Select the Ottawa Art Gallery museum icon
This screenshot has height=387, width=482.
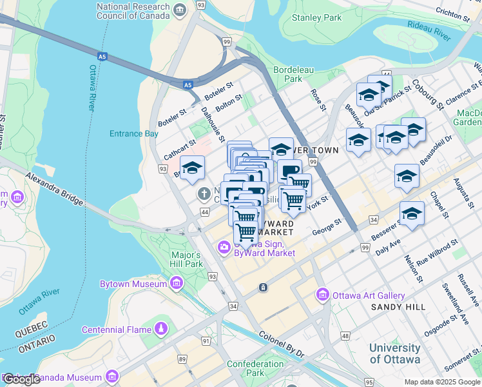point(323,295)
